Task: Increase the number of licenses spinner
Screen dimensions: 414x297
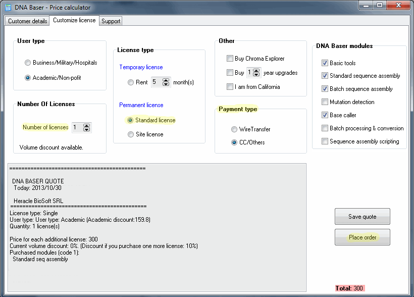Action: pyautogui.click(x=86, y=125)
